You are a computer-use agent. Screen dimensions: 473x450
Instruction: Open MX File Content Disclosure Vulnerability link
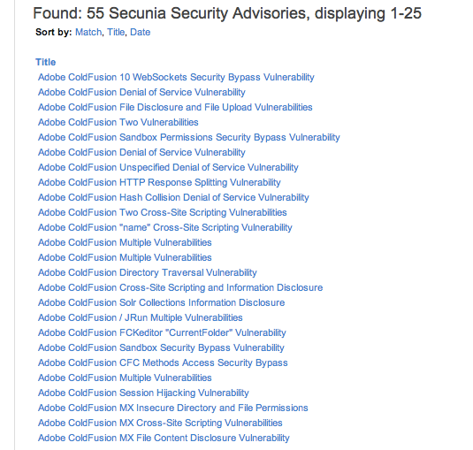coord(164,438)
